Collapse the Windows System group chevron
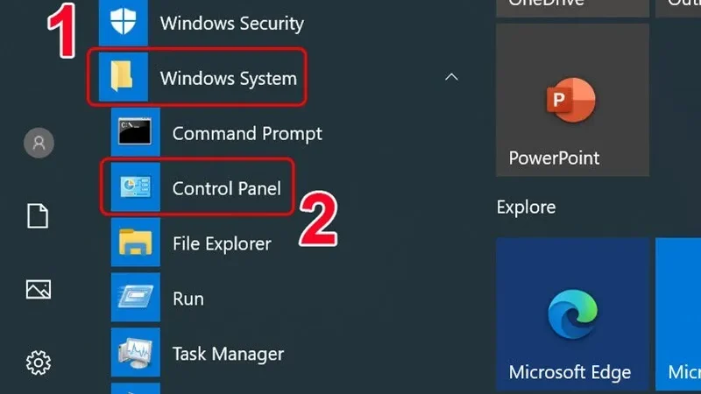 click(x=451, y=78)
